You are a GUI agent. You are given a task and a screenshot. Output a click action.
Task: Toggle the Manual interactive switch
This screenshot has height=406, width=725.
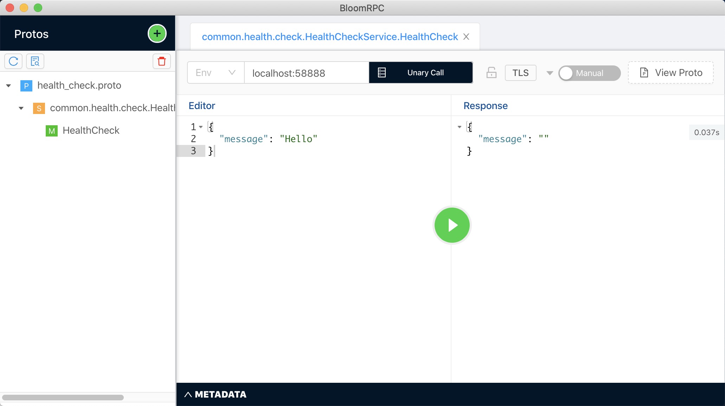[x=589, y=73]
